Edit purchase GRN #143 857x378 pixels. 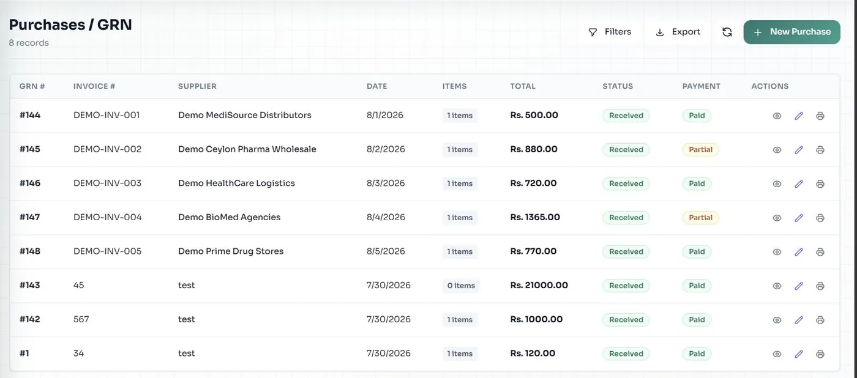[x=799, y=286]
